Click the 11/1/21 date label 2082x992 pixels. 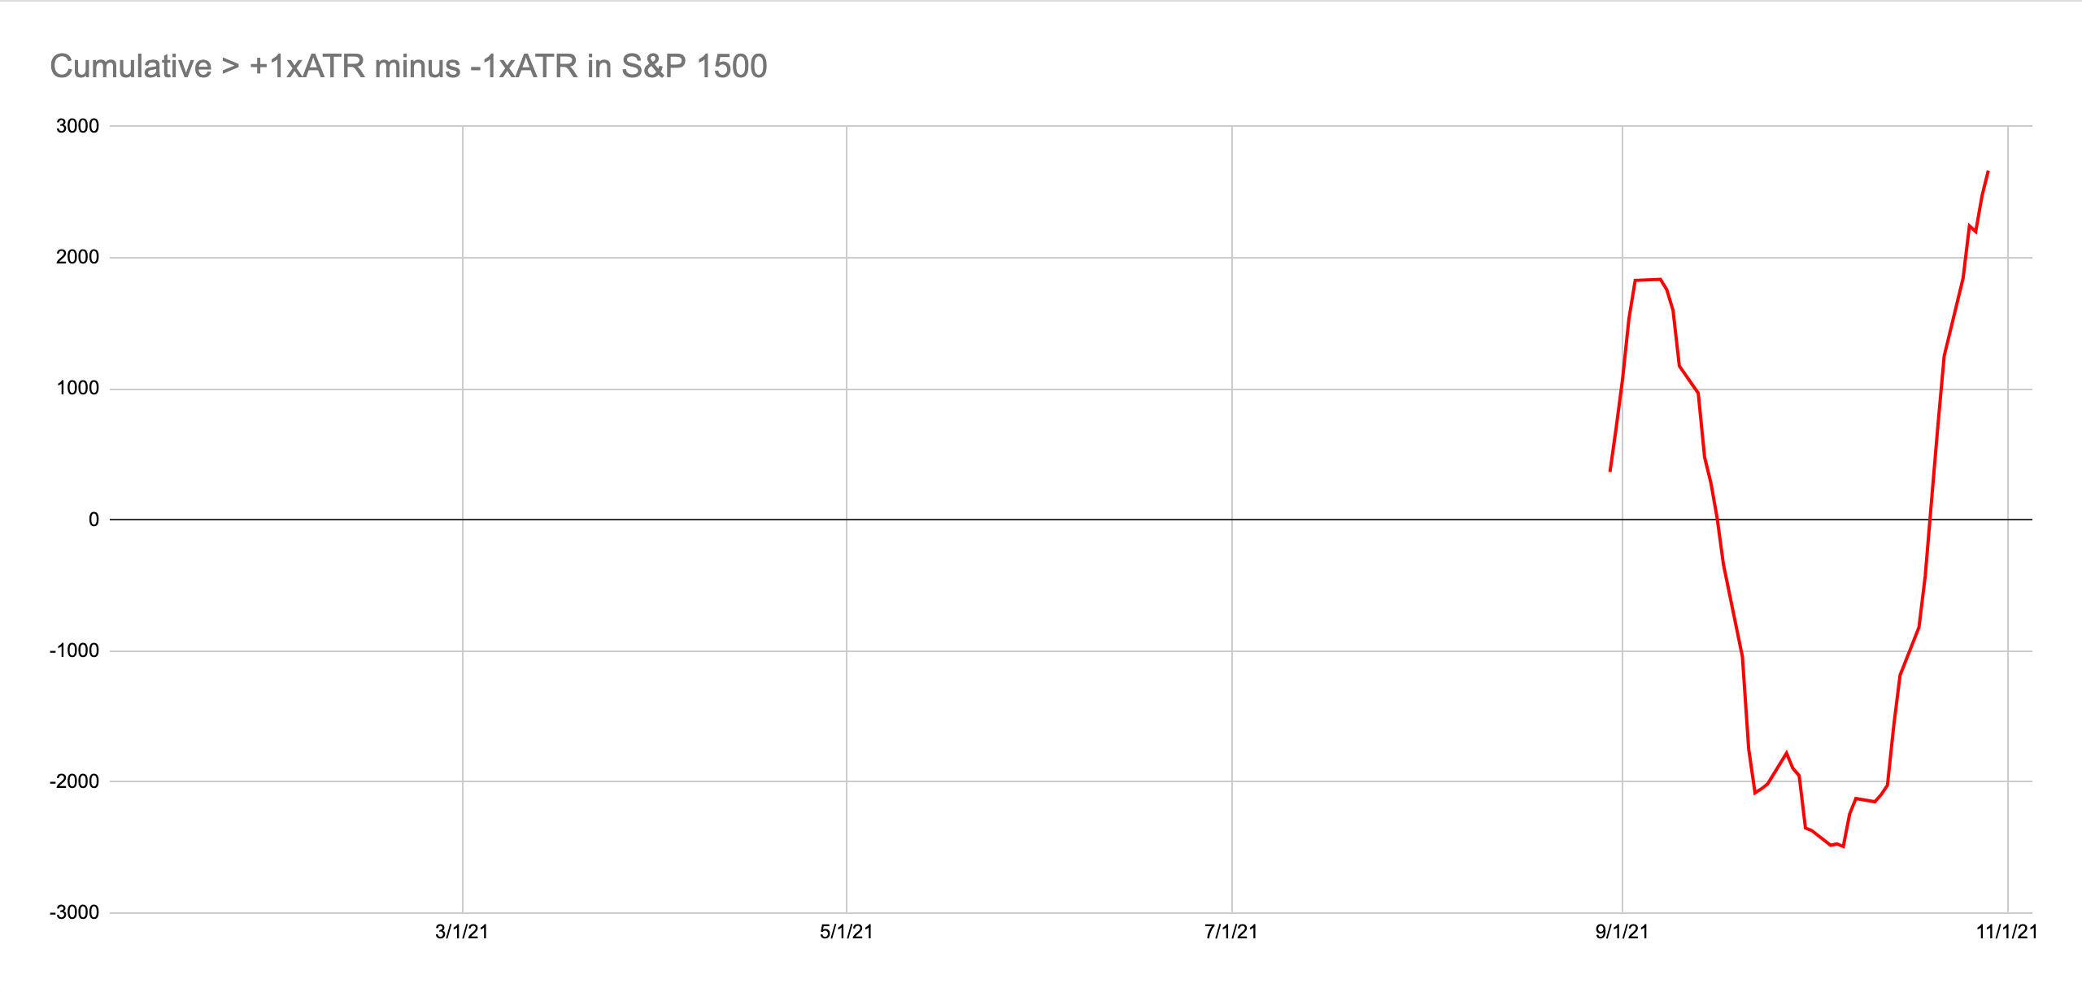coord(2006,932)
